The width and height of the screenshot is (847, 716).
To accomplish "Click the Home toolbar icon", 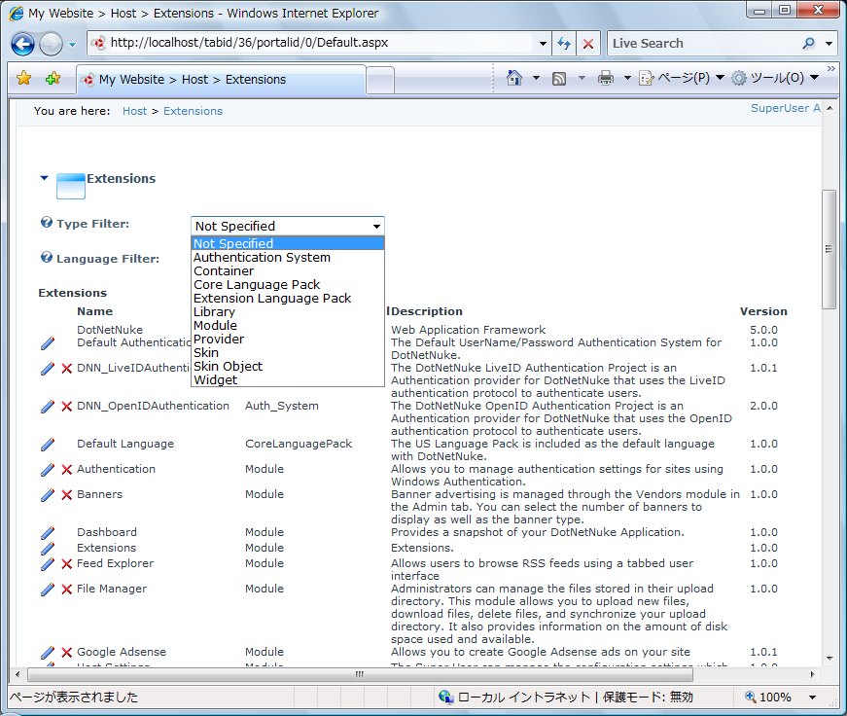I will click(x=514, y=79).
